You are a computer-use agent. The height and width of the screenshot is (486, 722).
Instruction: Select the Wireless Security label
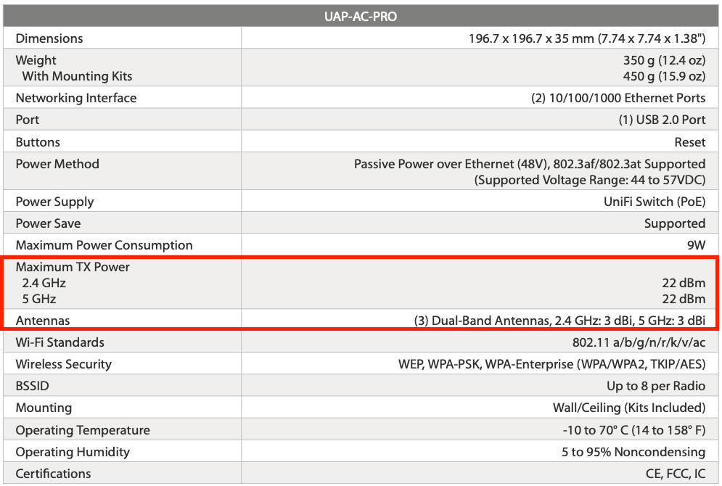[x=64, y=364]
